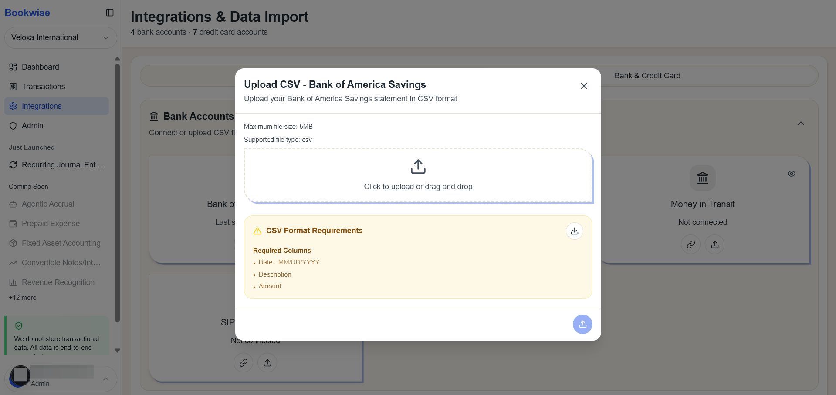Click the upload icon on SIP card
Screen dimensions: 836x395
[x=267, y=363]
